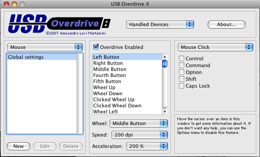Open the Wheel Middle Button dropdown
260x157 pixels.
(x=139, y=124)
